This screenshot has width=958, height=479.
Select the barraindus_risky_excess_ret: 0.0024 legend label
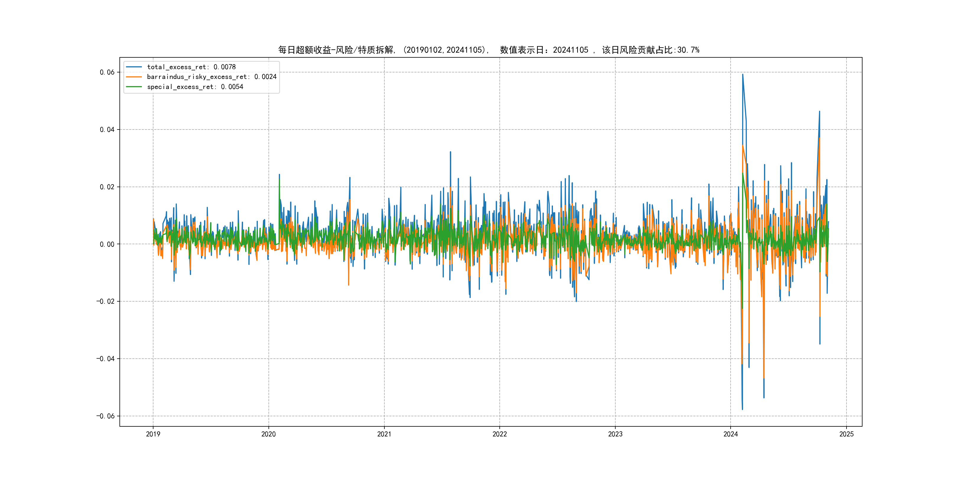[x=212, y=77]
